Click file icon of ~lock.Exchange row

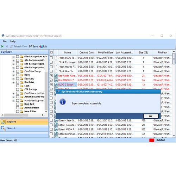[56, 62]
